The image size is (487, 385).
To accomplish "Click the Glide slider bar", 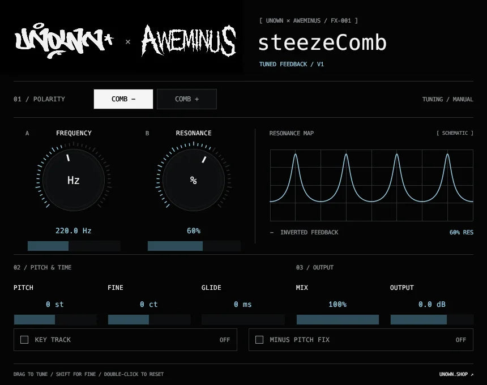I will 243,319.
